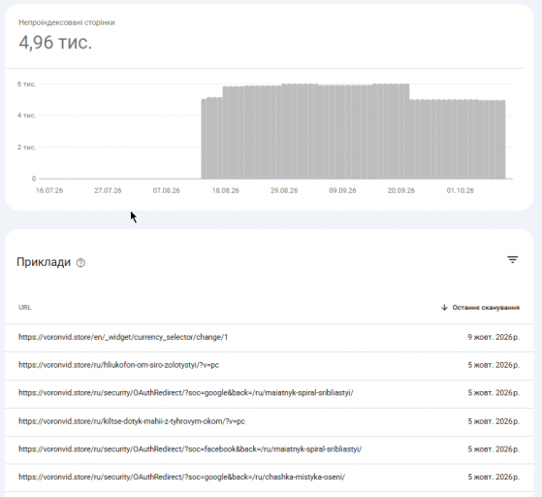This screenshot has height=497, width=542.
Task: Click the 20.09.26 date on chart axis
Action: click(x=401, y=190)
